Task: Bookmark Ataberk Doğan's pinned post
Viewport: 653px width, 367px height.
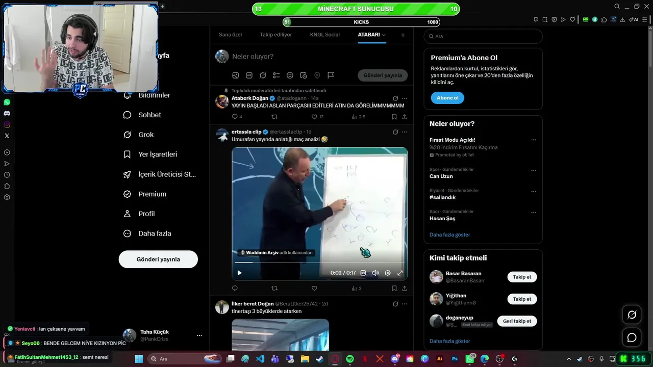Action: (394, 117)
